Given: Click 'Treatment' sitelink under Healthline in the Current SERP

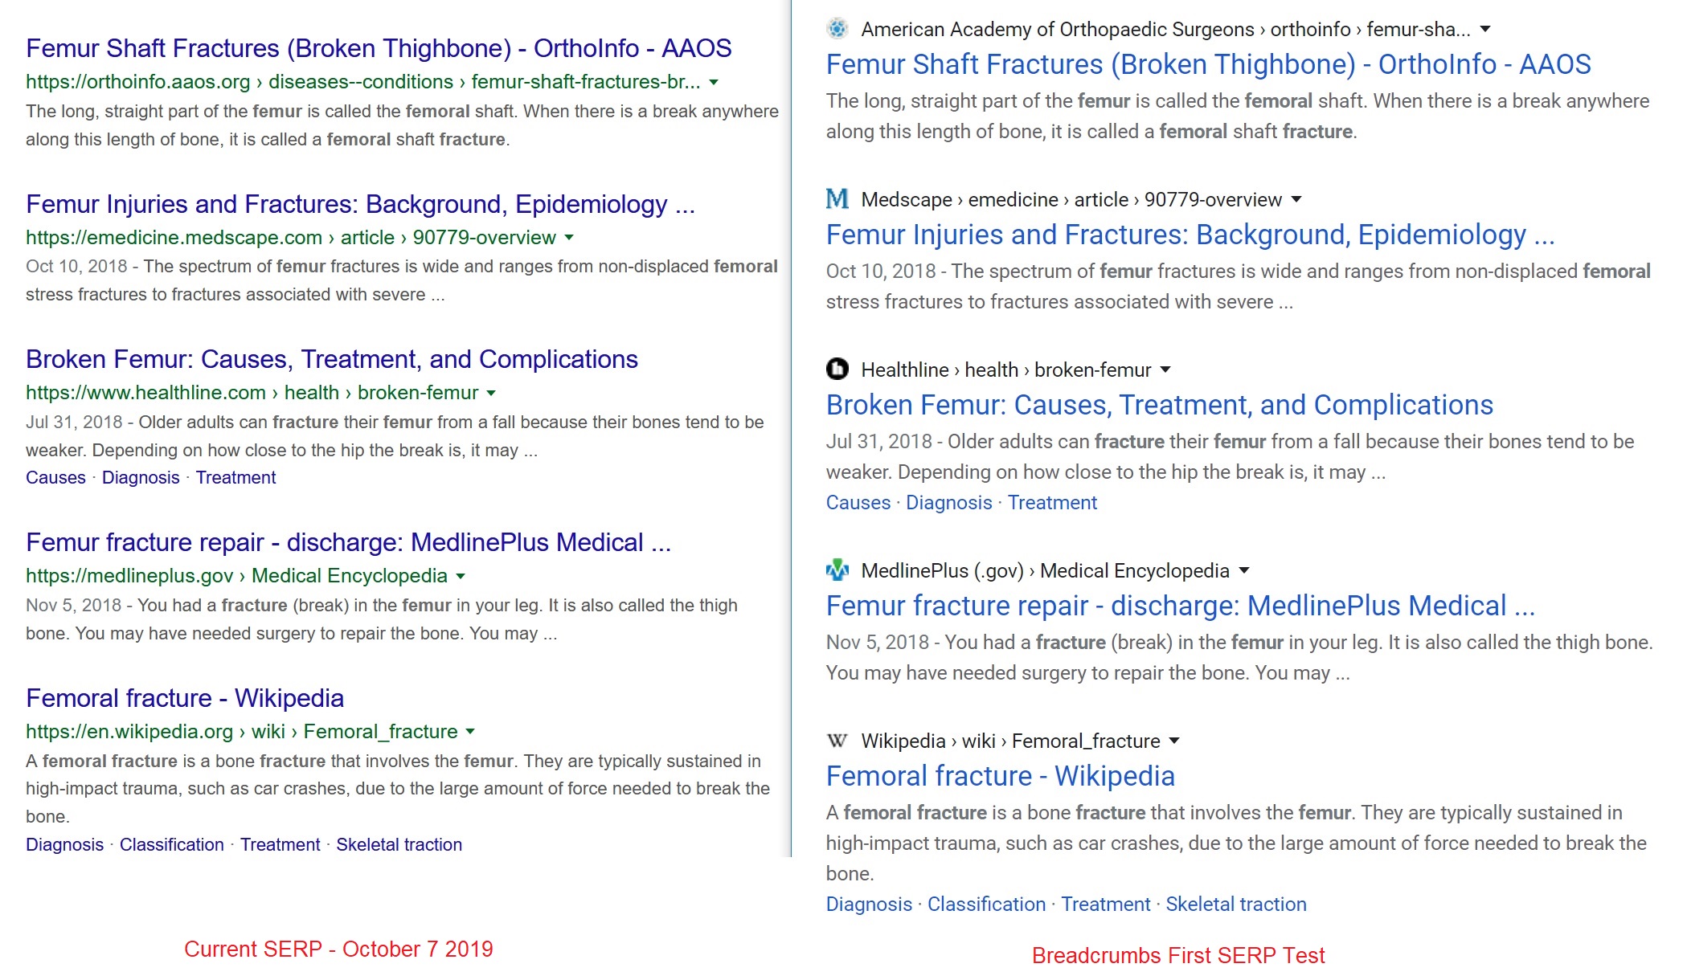Looking at the screenshot, I should tap(235, 478).
